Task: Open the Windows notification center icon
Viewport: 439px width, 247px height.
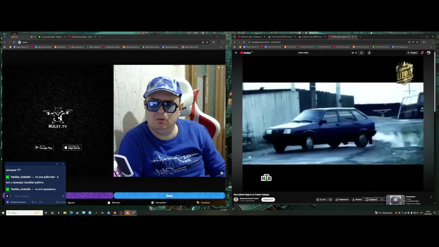Action: [435, 213]
